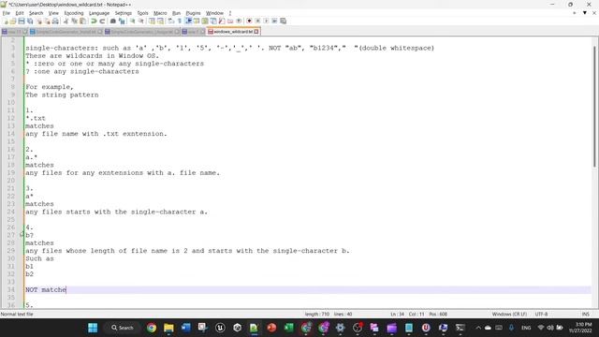
Task: Open Google Chrome from the taskbar
Action: [x=152, y=328]
